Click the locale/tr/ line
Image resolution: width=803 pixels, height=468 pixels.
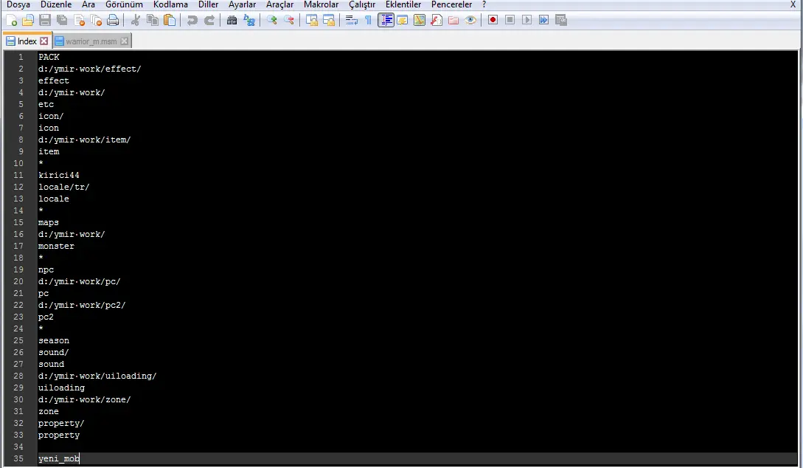click(63, 187)
